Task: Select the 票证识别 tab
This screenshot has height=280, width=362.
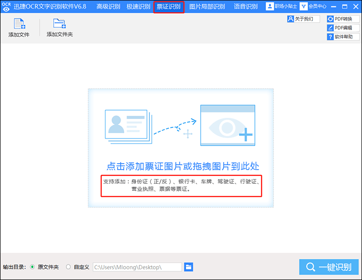Action: pyautogui.click(x=169, y=7)
